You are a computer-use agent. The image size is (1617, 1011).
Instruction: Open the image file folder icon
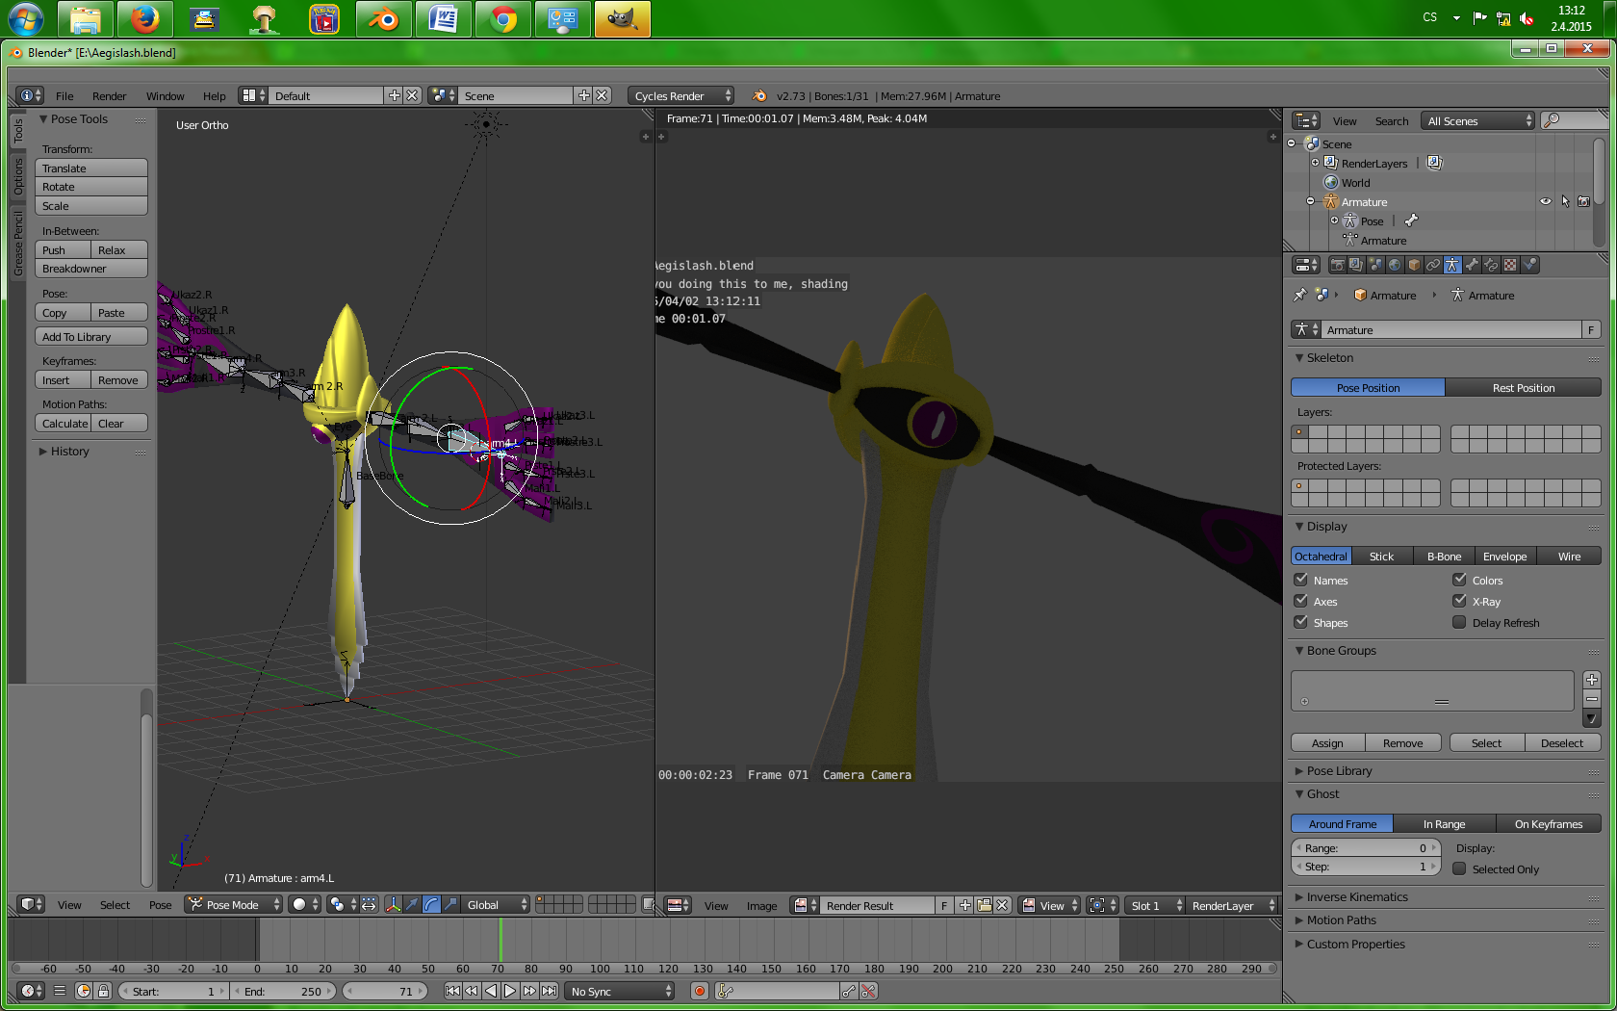(x=984, y=905)
